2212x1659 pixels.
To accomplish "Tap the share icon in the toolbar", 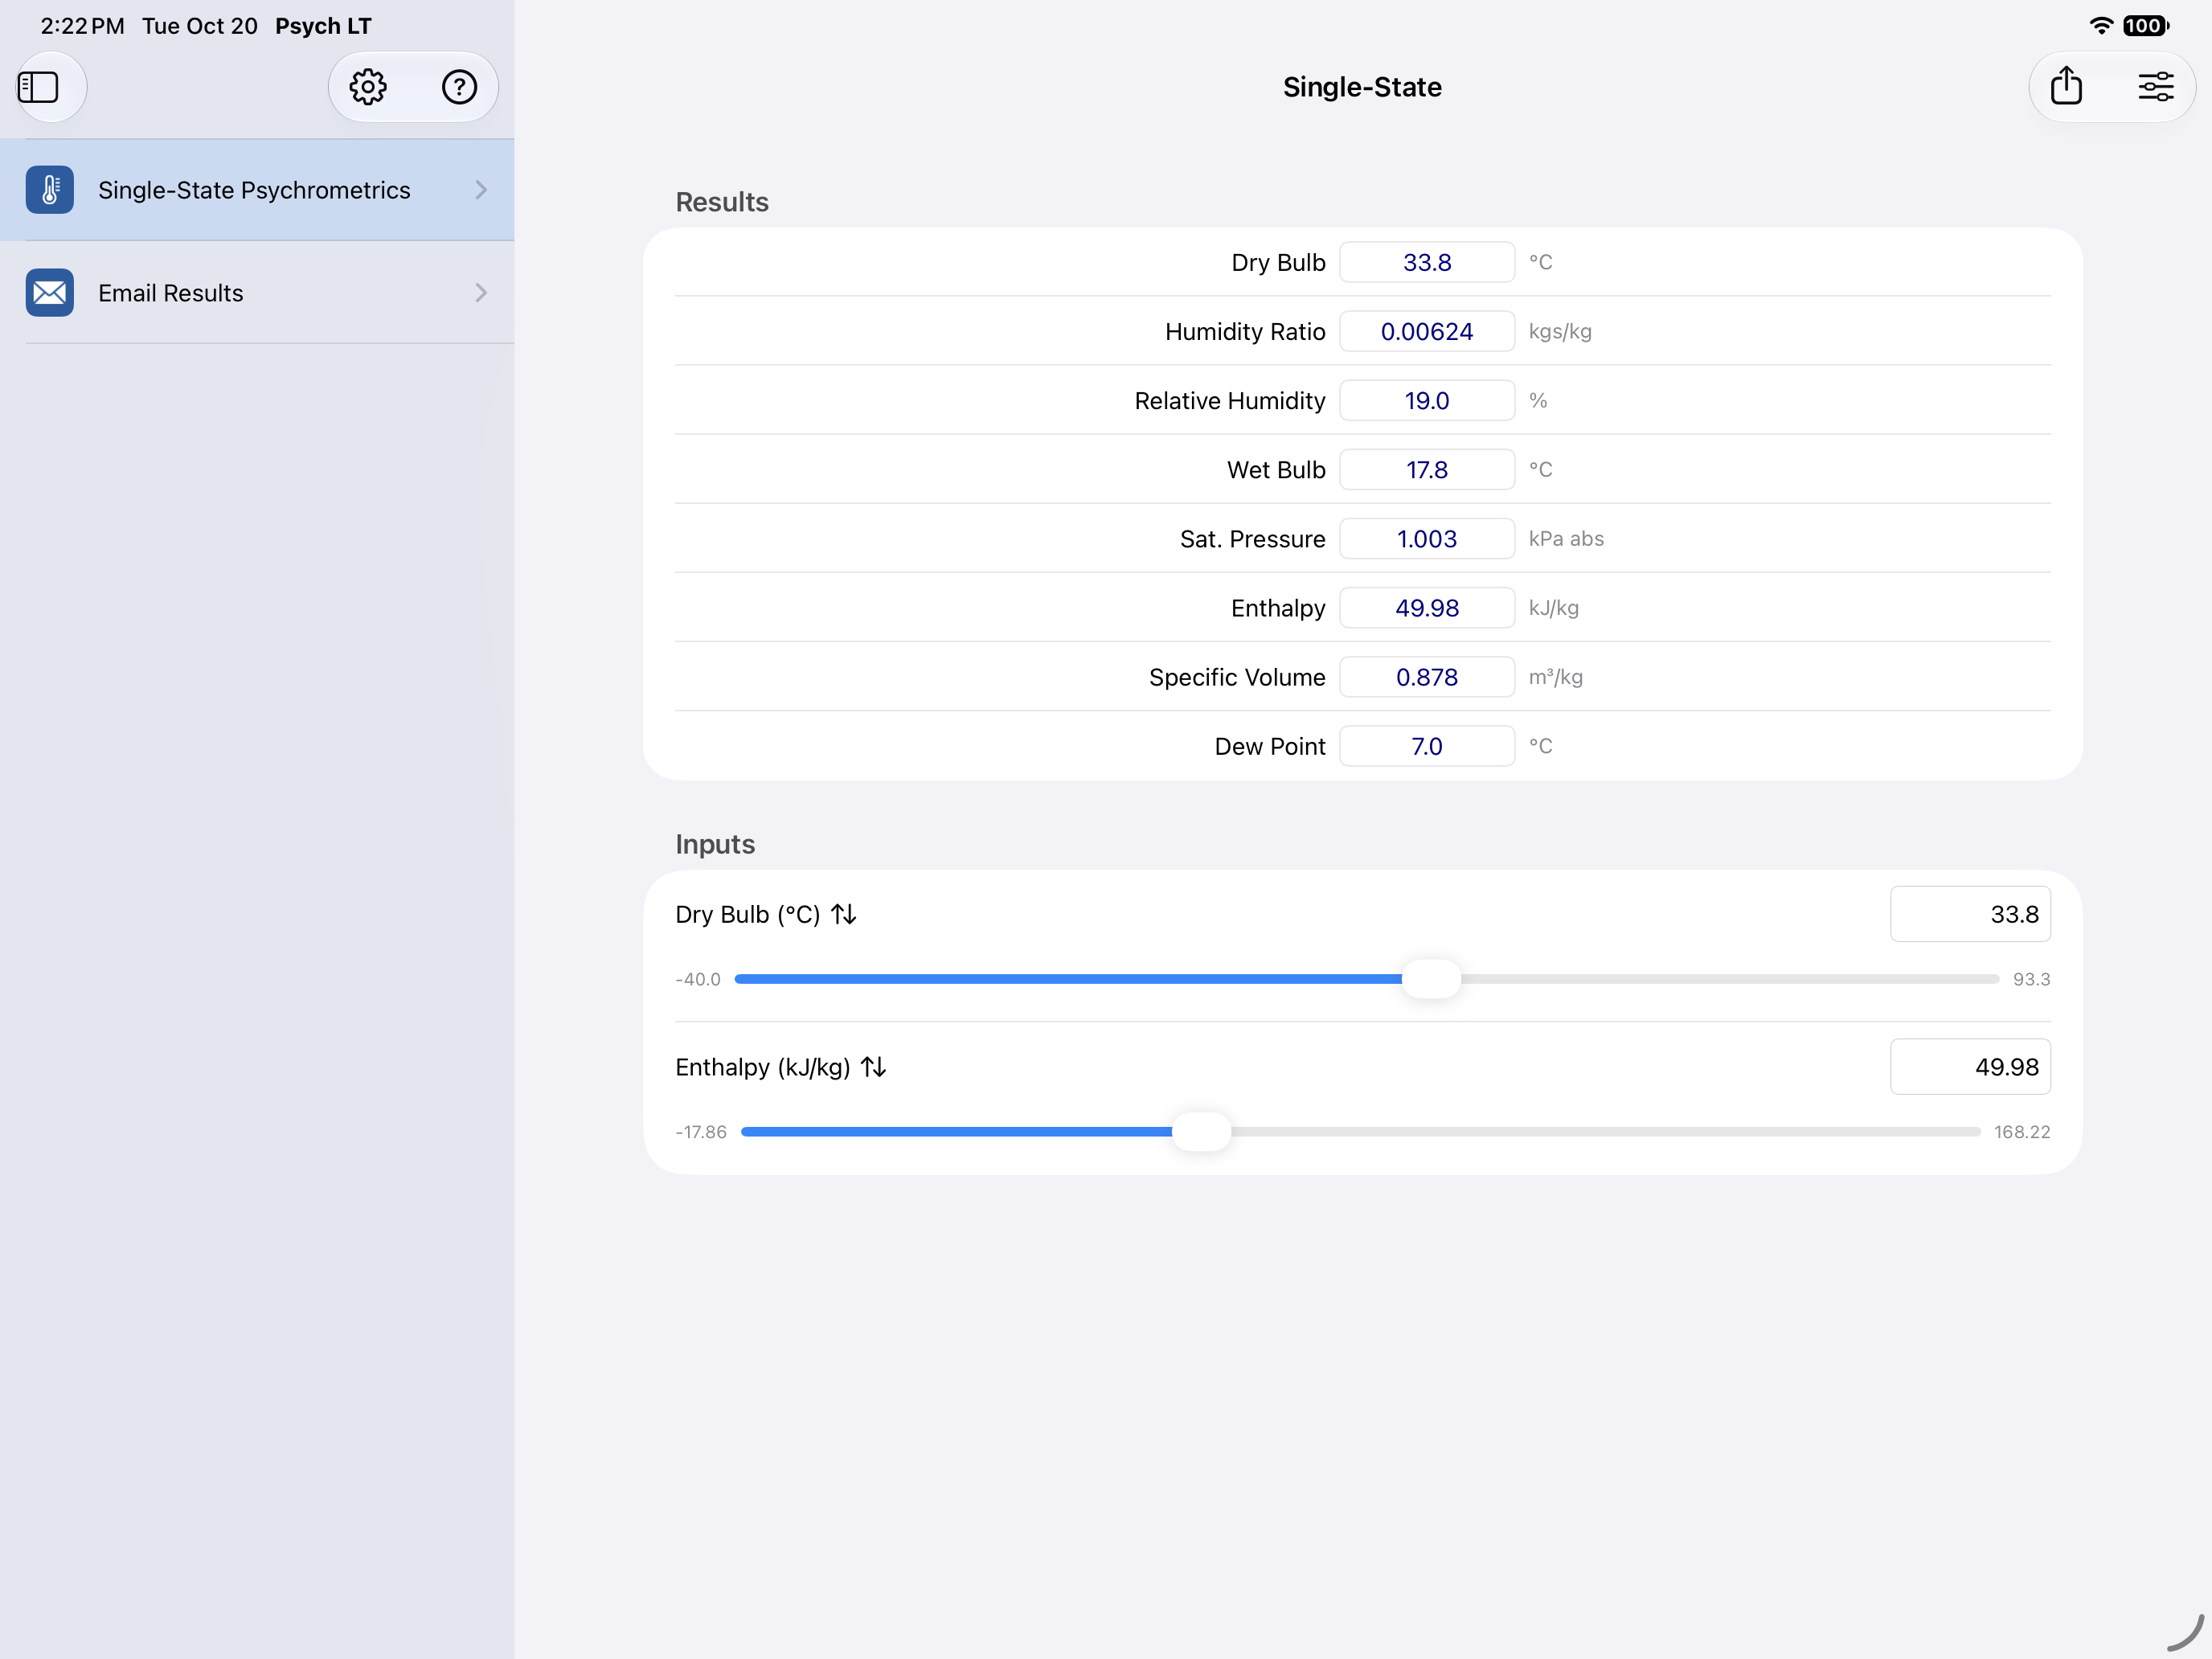I will tap(2066, 86).
